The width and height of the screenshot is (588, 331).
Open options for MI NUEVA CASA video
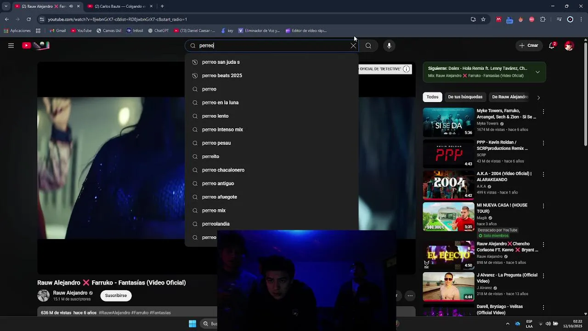(x=543, y=206)
